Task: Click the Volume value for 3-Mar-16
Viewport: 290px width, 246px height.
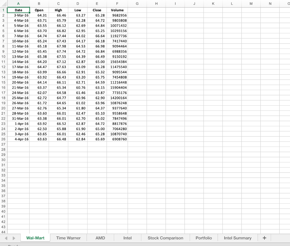Action: click(117, 15)
